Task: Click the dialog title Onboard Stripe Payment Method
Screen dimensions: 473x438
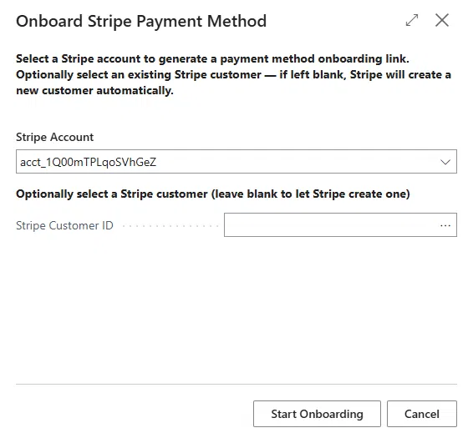Action: pyautogui.click(x=141, y=21)
